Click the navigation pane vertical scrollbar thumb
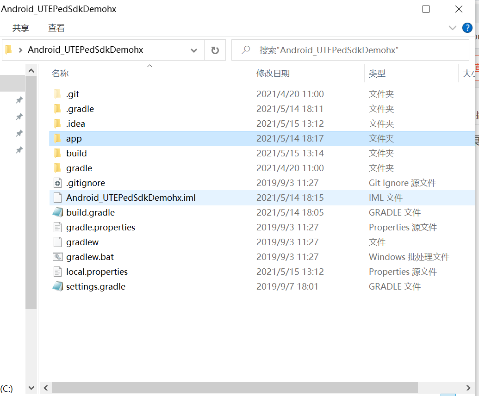Screen dimensions: 479x396 31,192
